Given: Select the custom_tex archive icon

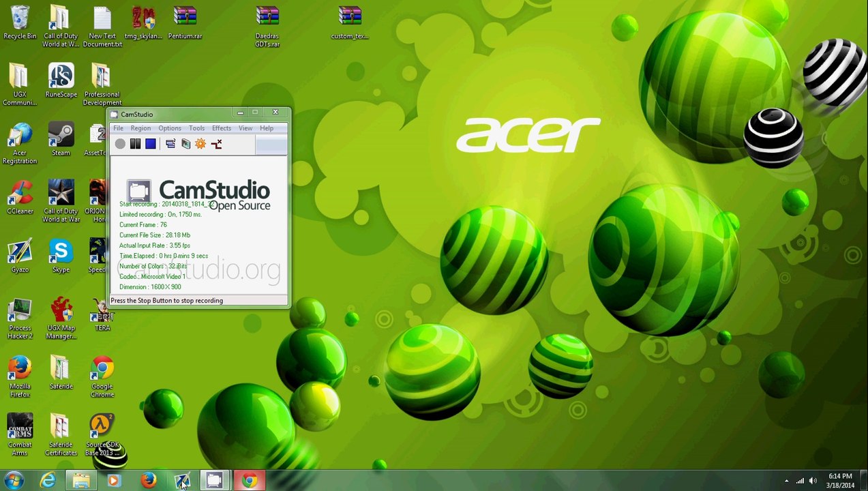Looking at the screenshot, I should pyautogui.click(x=350, y=23).
